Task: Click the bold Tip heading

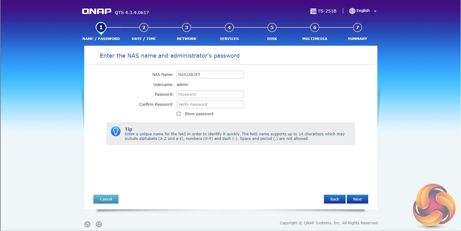Action: pyautogui.click(x=129, y=129)
